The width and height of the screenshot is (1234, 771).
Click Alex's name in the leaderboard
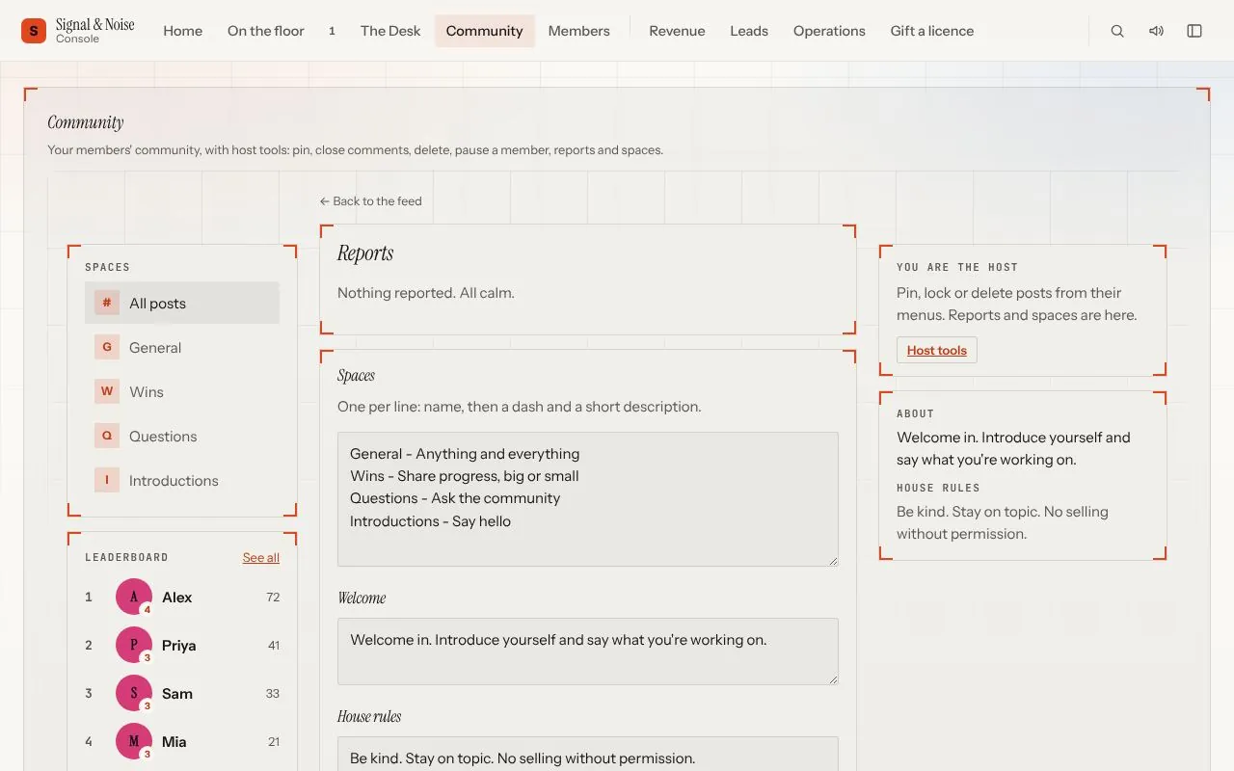tap(177, 597)
